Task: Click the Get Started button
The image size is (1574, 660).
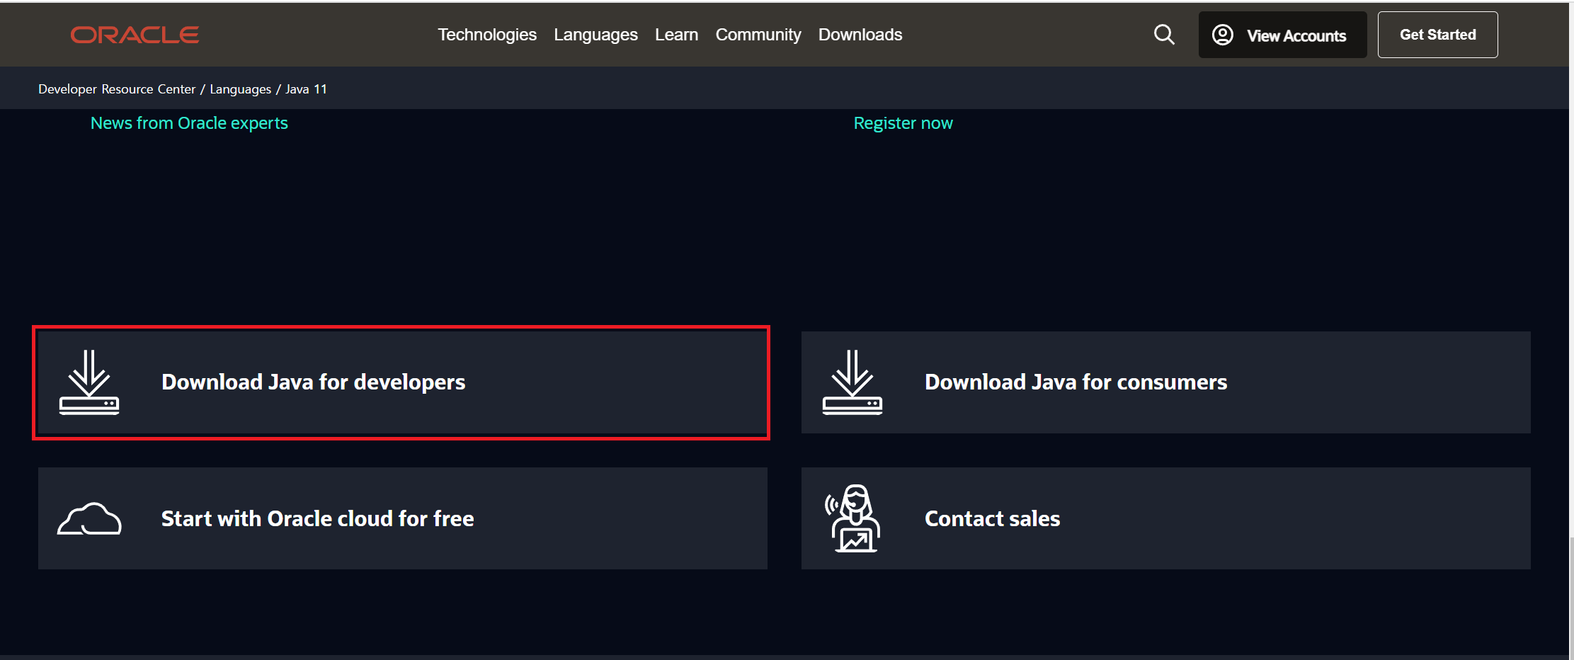Action: click(1437, 35)
